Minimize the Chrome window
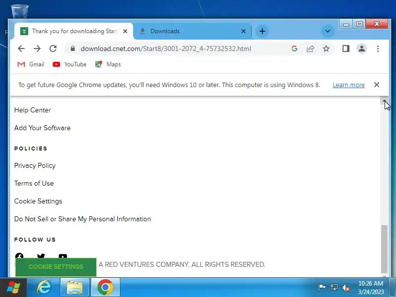Image resolution: width=396 pixels, height=297 pixels. 346,24
